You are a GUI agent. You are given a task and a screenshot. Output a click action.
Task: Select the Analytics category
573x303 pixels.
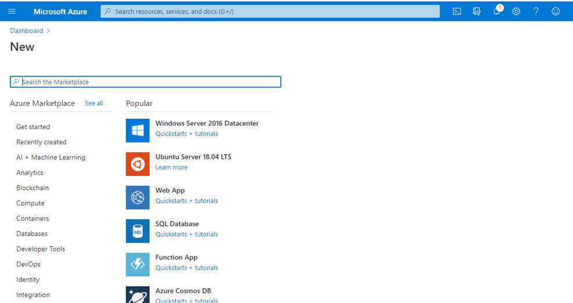point(30,173)
